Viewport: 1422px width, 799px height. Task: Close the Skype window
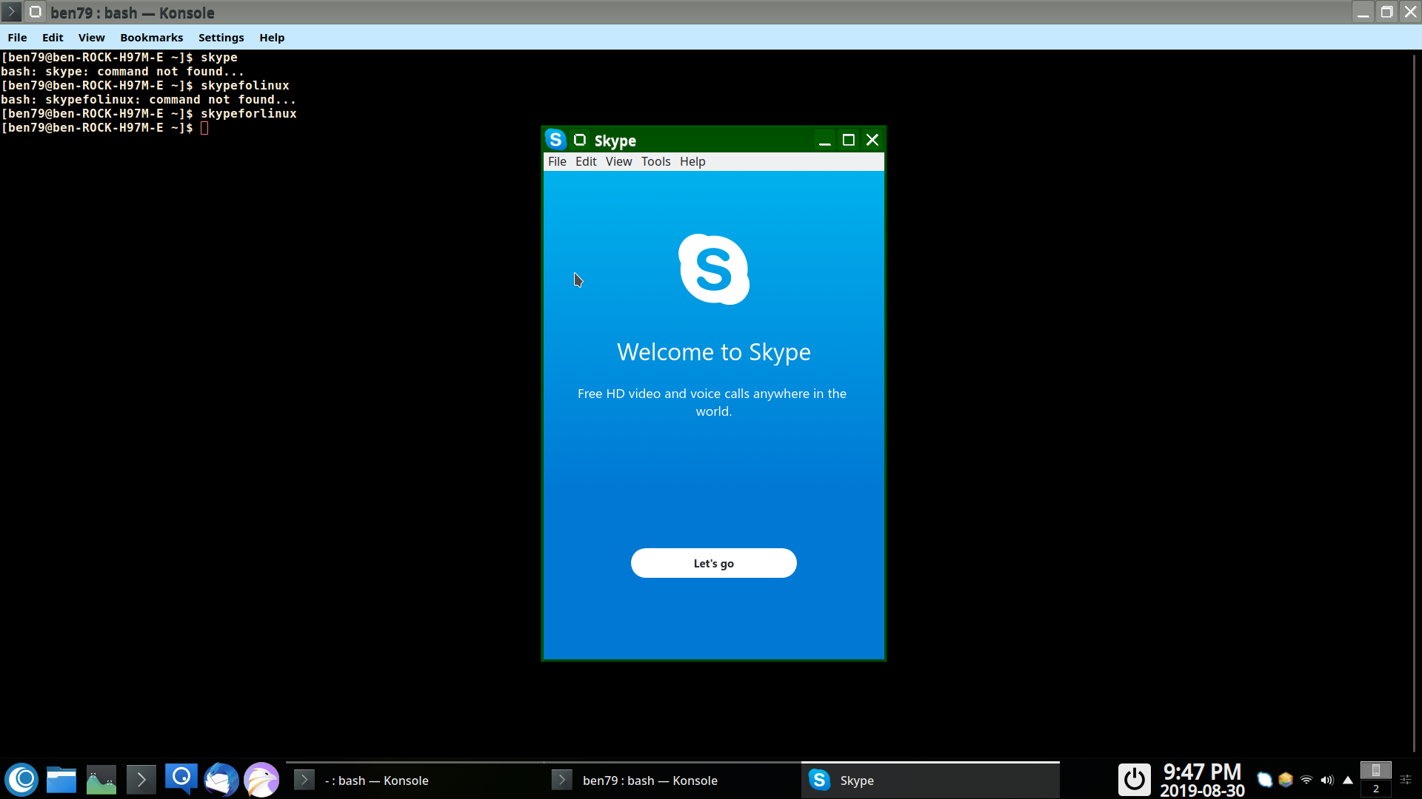pos(872,140)
